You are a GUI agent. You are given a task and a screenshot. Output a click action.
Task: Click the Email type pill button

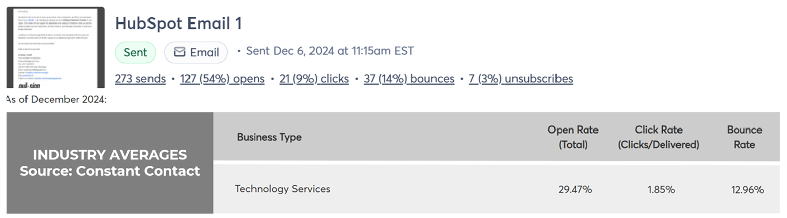click(x=196, y=52)
